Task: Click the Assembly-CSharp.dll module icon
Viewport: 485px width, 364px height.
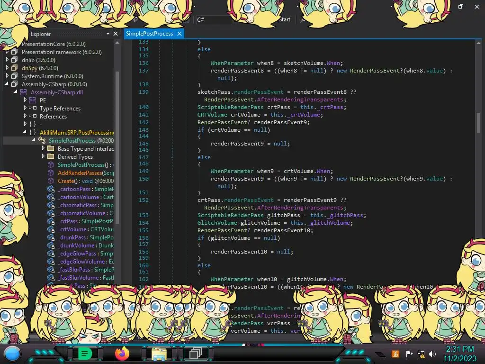Action: pos(24,92)
